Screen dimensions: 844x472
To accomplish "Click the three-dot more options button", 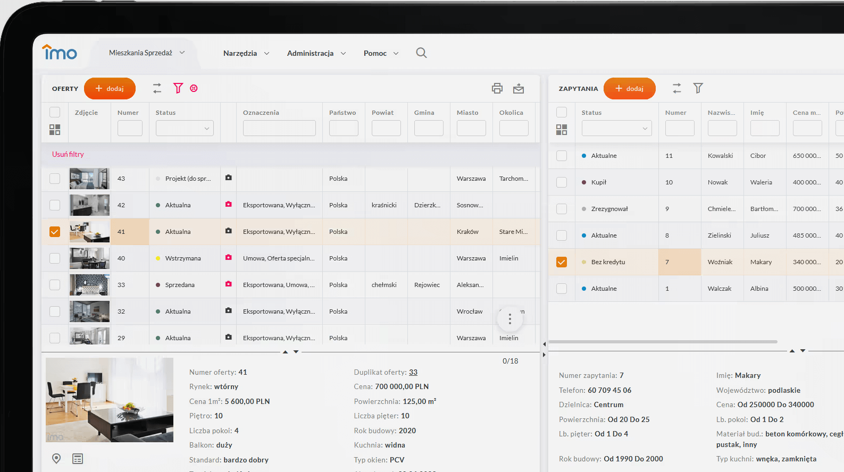I will tap(509, 319).
